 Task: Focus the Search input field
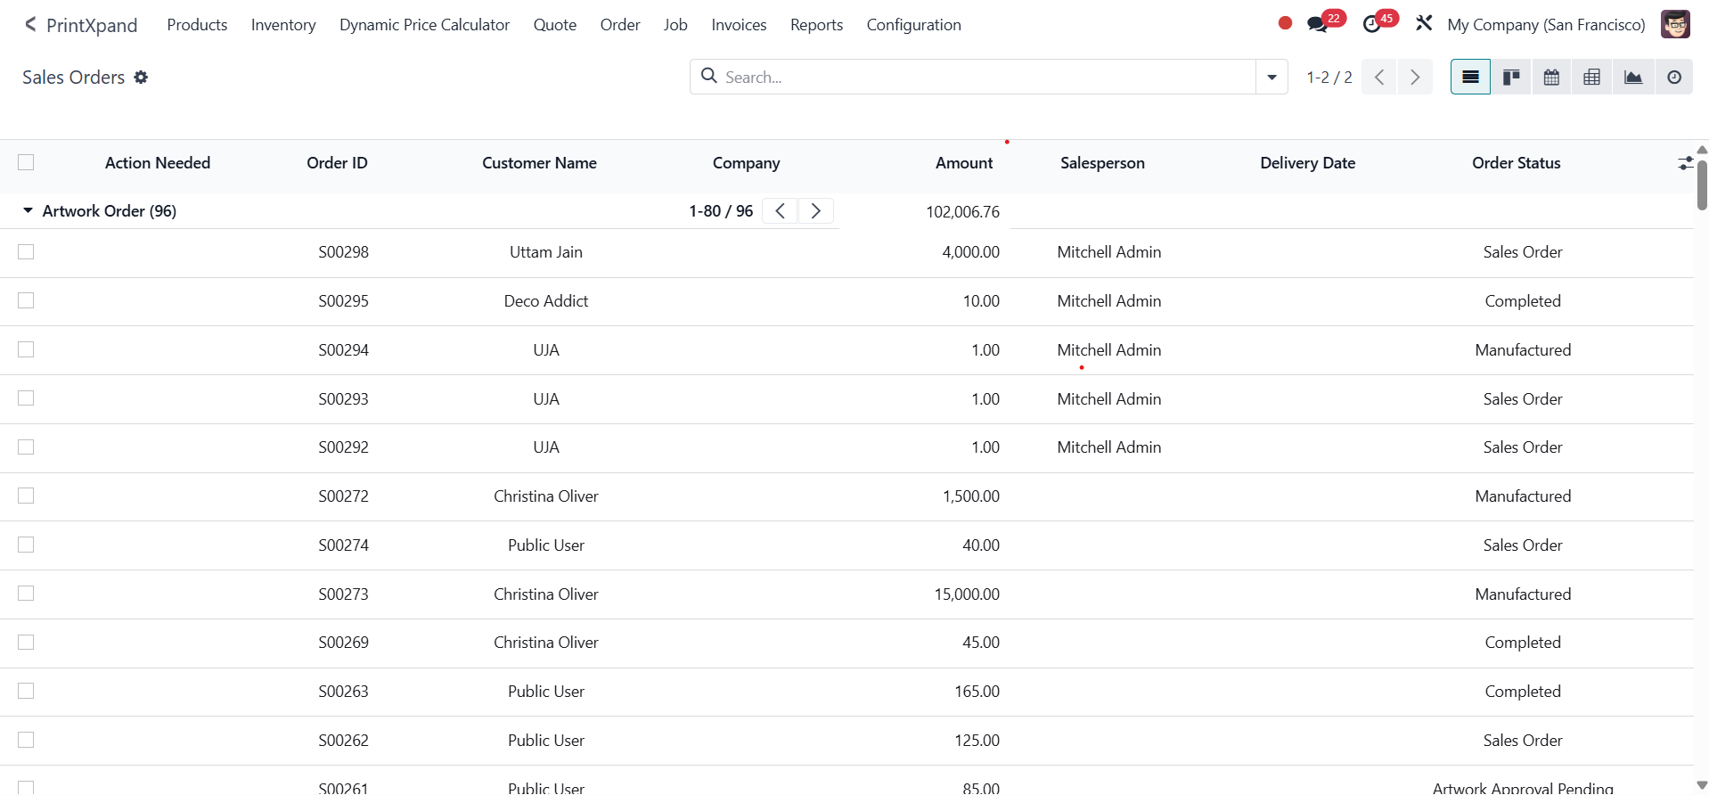[x=987, y=78]
